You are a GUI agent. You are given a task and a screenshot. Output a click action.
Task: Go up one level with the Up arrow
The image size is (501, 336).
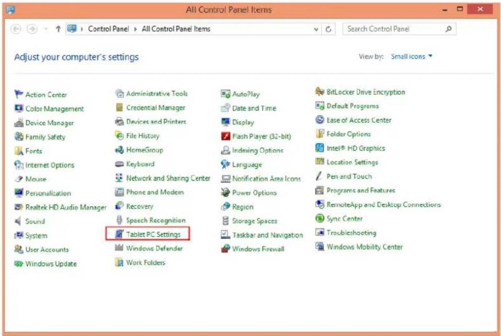(x=58, y=29)
